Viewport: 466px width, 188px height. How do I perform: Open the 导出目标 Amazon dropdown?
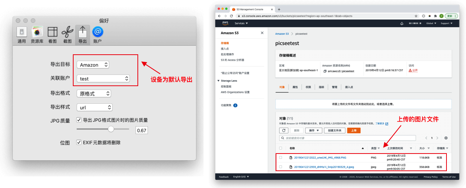93,65
